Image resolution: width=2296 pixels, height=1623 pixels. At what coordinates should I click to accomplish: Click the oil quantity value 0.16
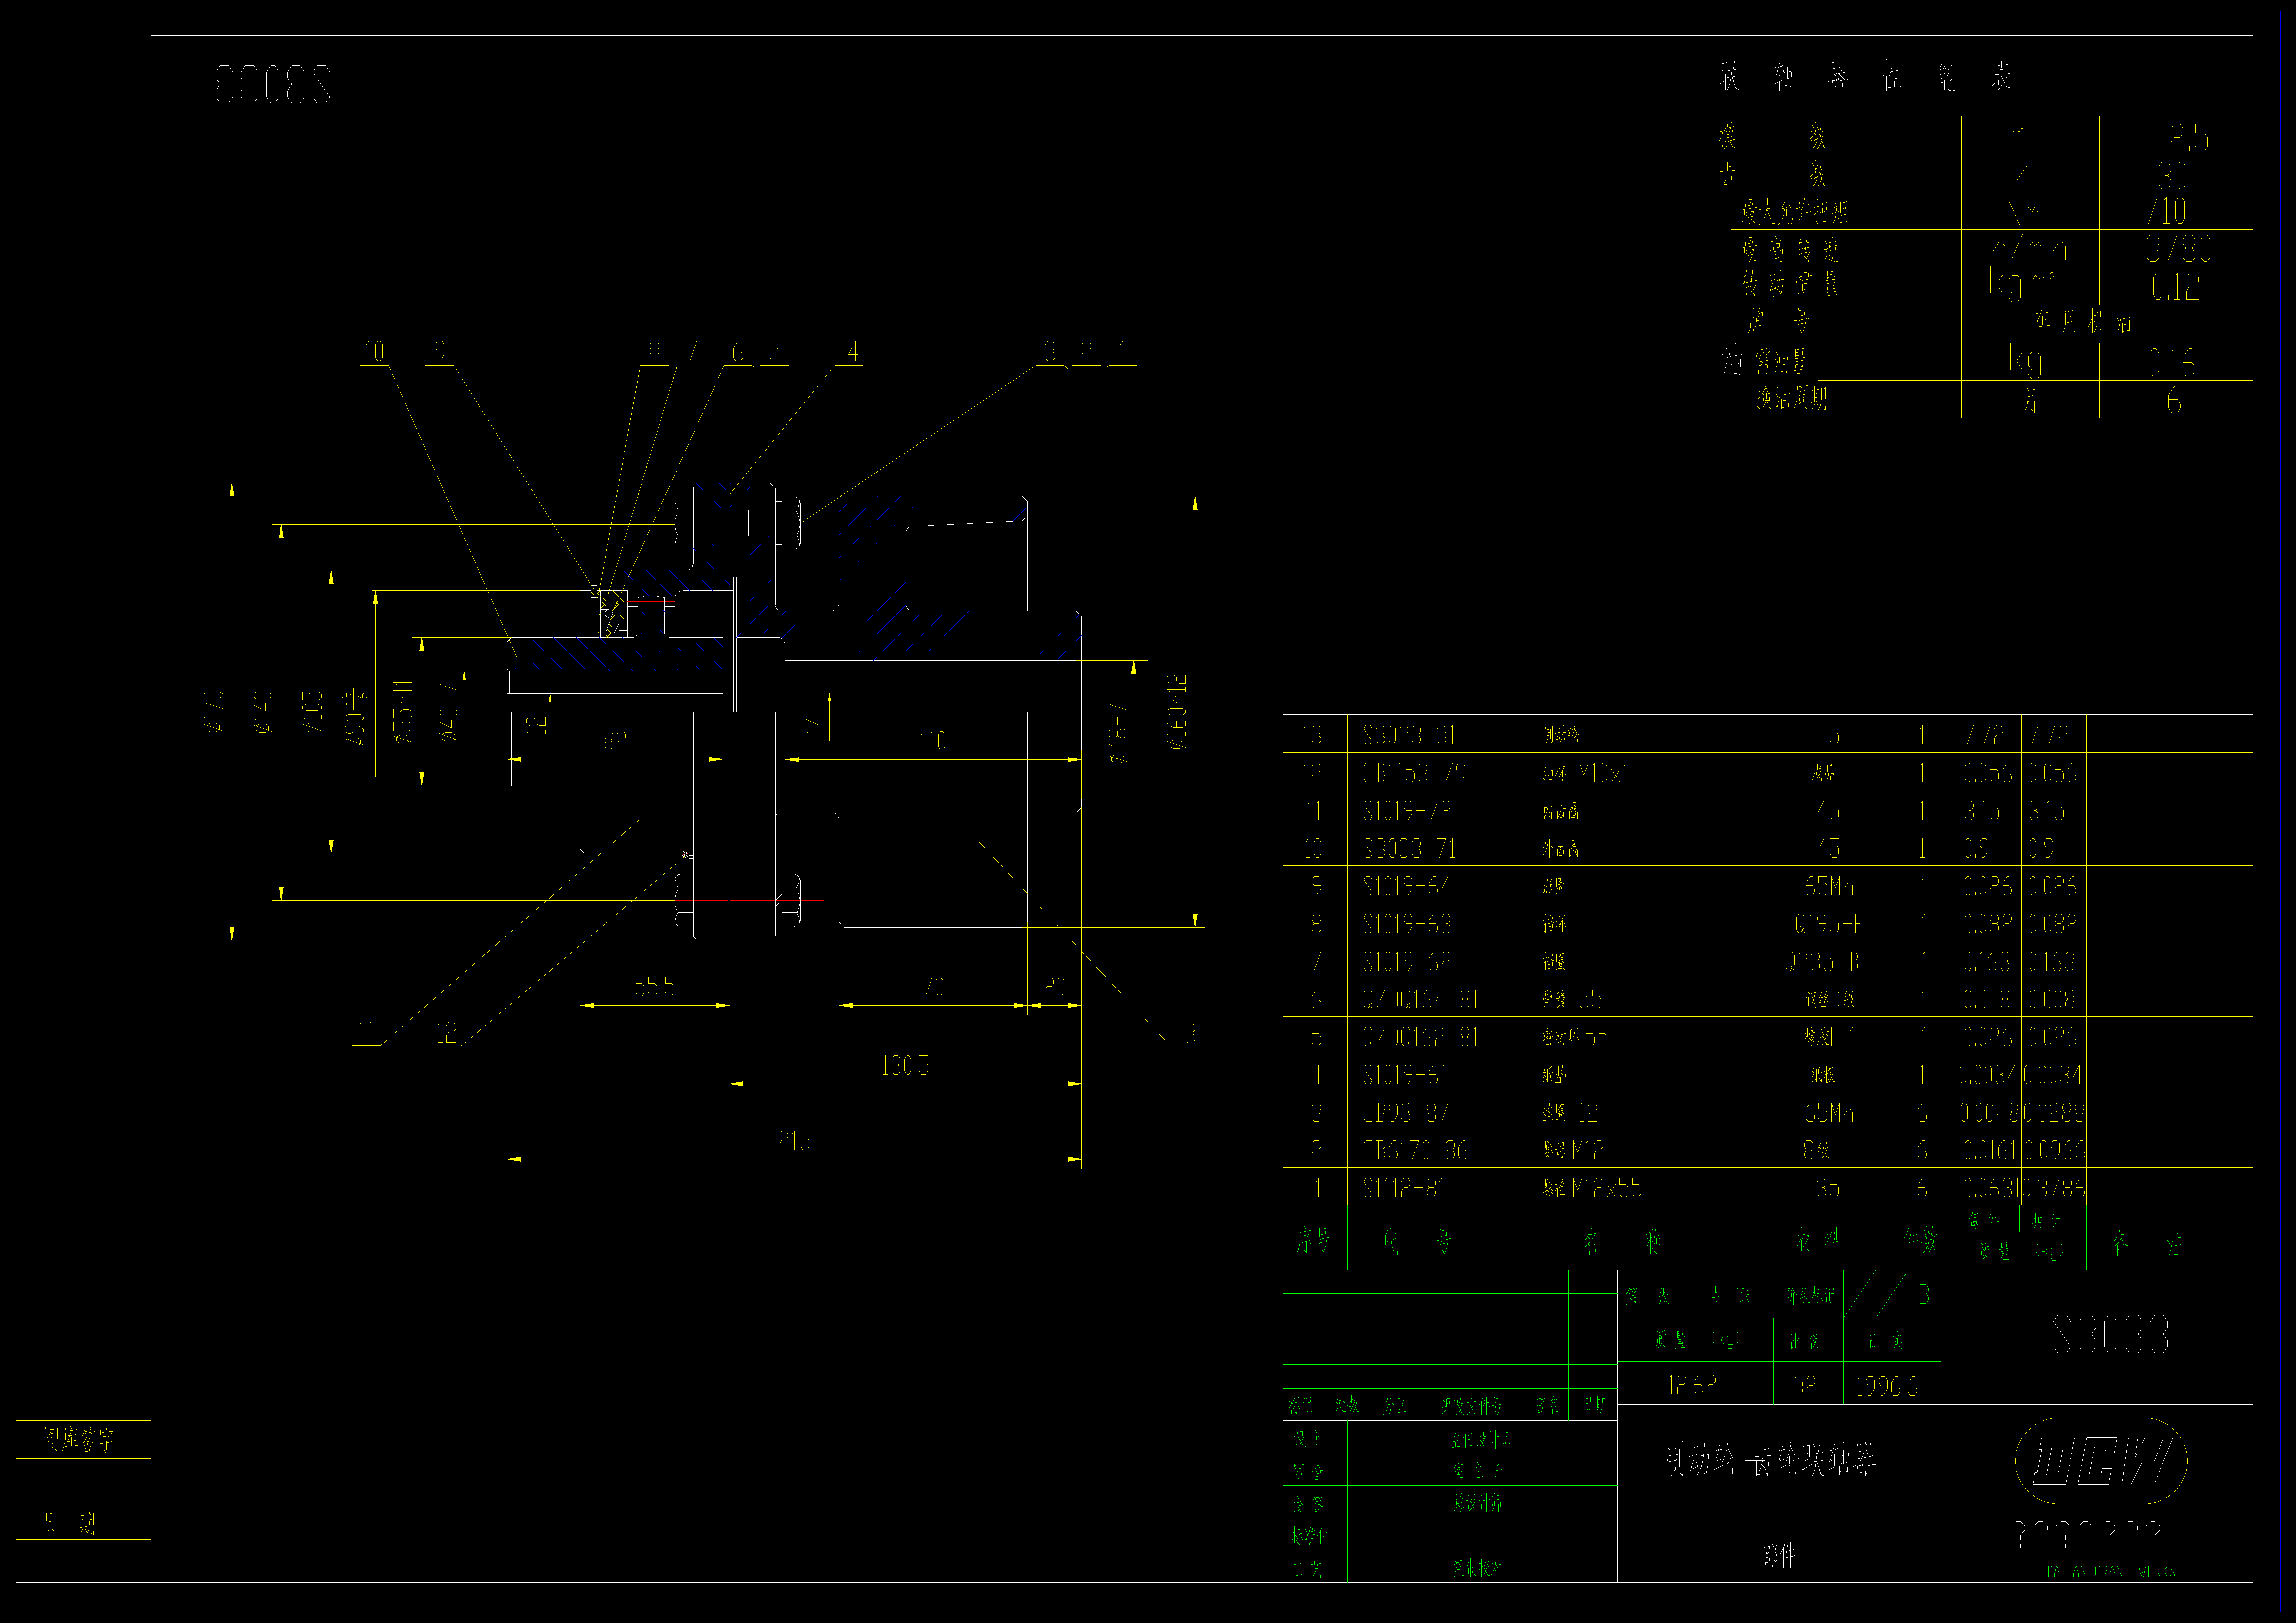(2172, 363)
